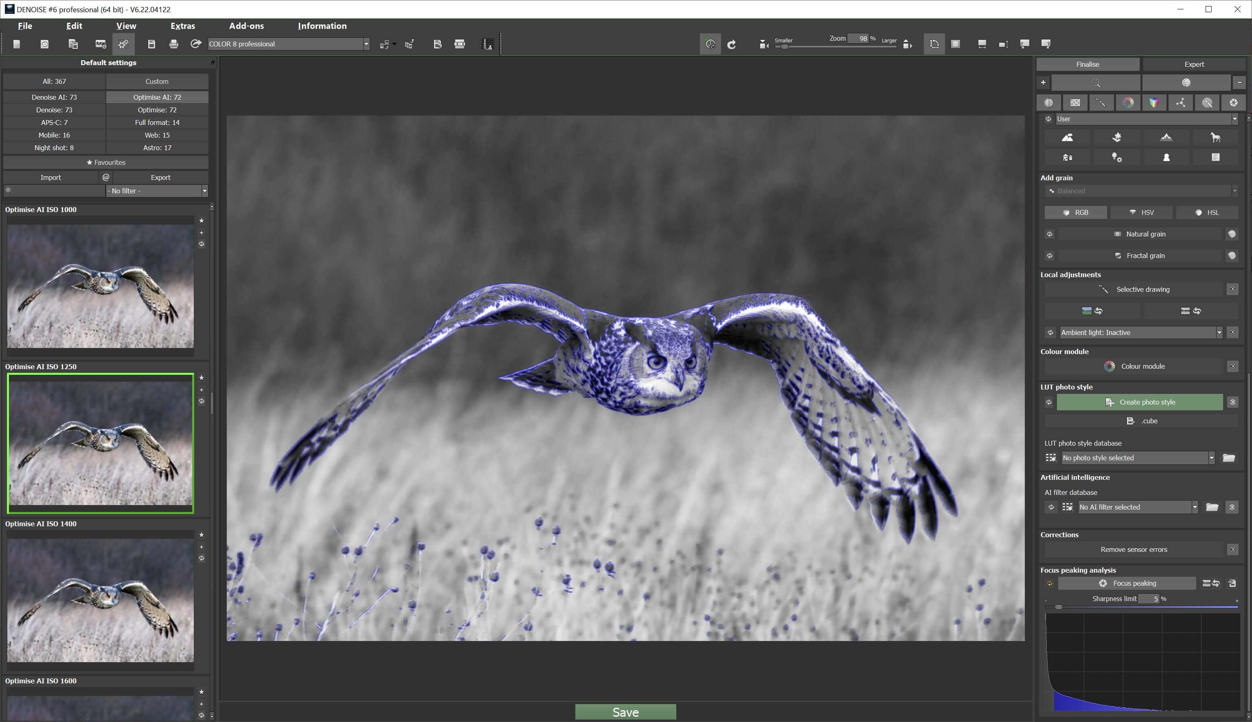Viewport: 1252px width, 722px height.
Task: Click the Export presets button
Action: pyautogui.click(x=160, y=177)
